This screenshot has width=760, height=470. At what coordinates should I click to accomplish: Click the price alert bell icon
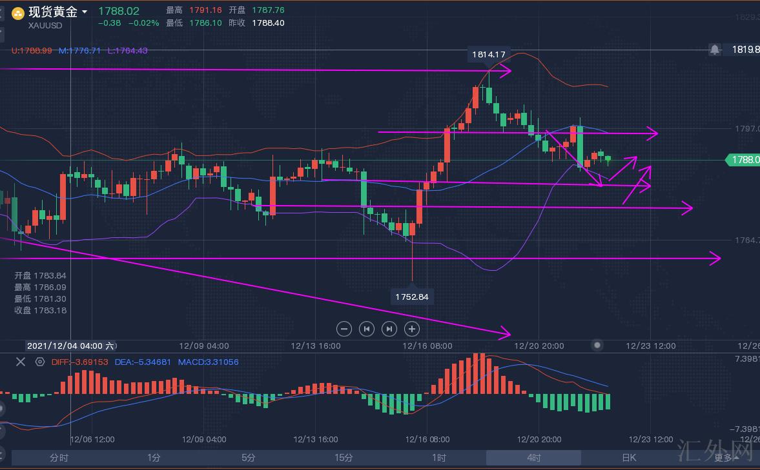[x=715, y=49]
